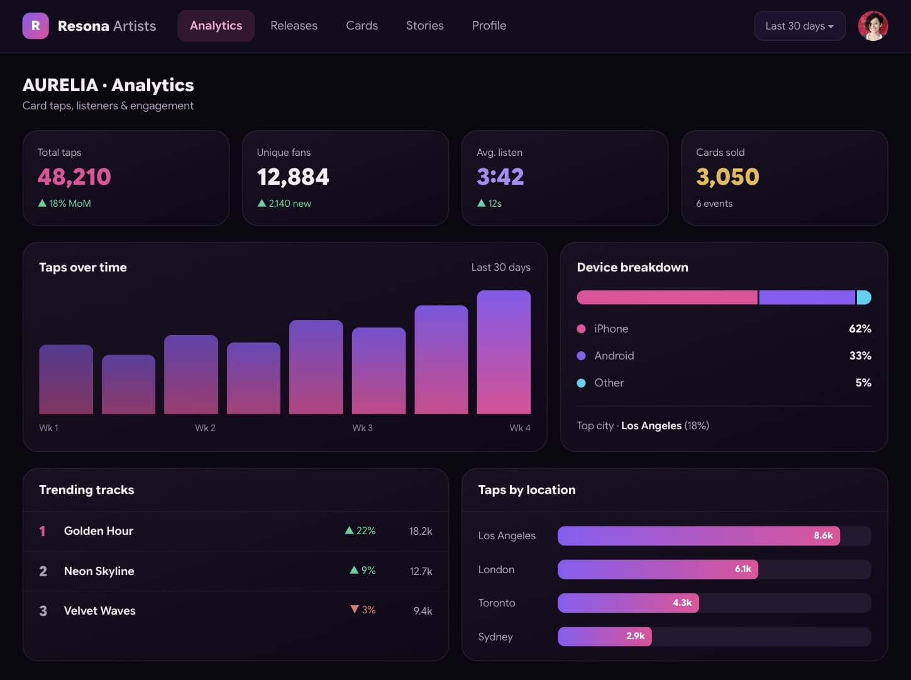Screen dimensions: 911x680
Task: Open the Profile tab
Action: 489,26
